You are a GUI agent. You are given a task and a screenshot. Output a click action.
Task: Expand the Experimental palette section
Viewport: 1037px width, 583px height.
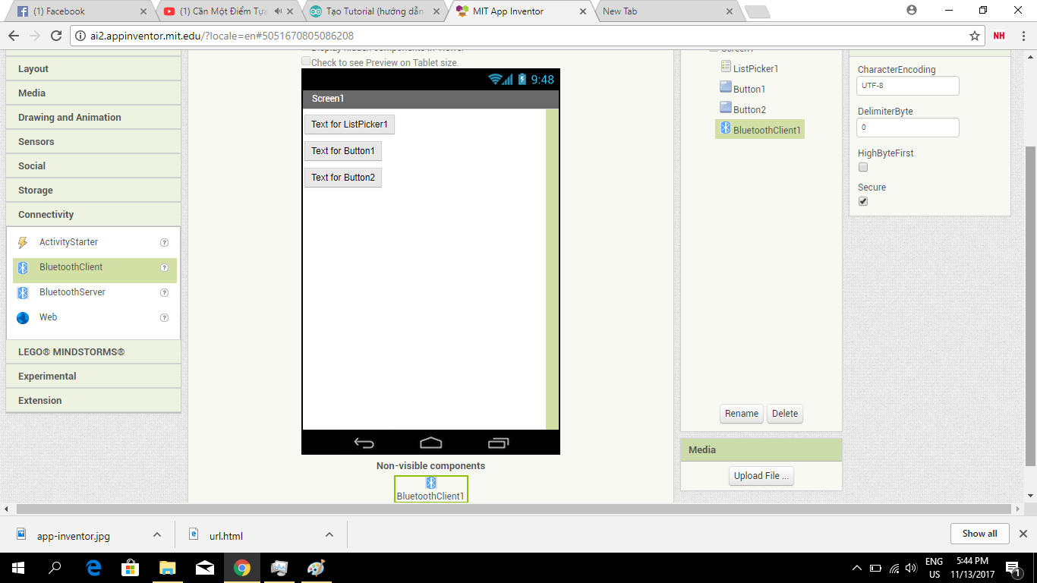(93, 376)
